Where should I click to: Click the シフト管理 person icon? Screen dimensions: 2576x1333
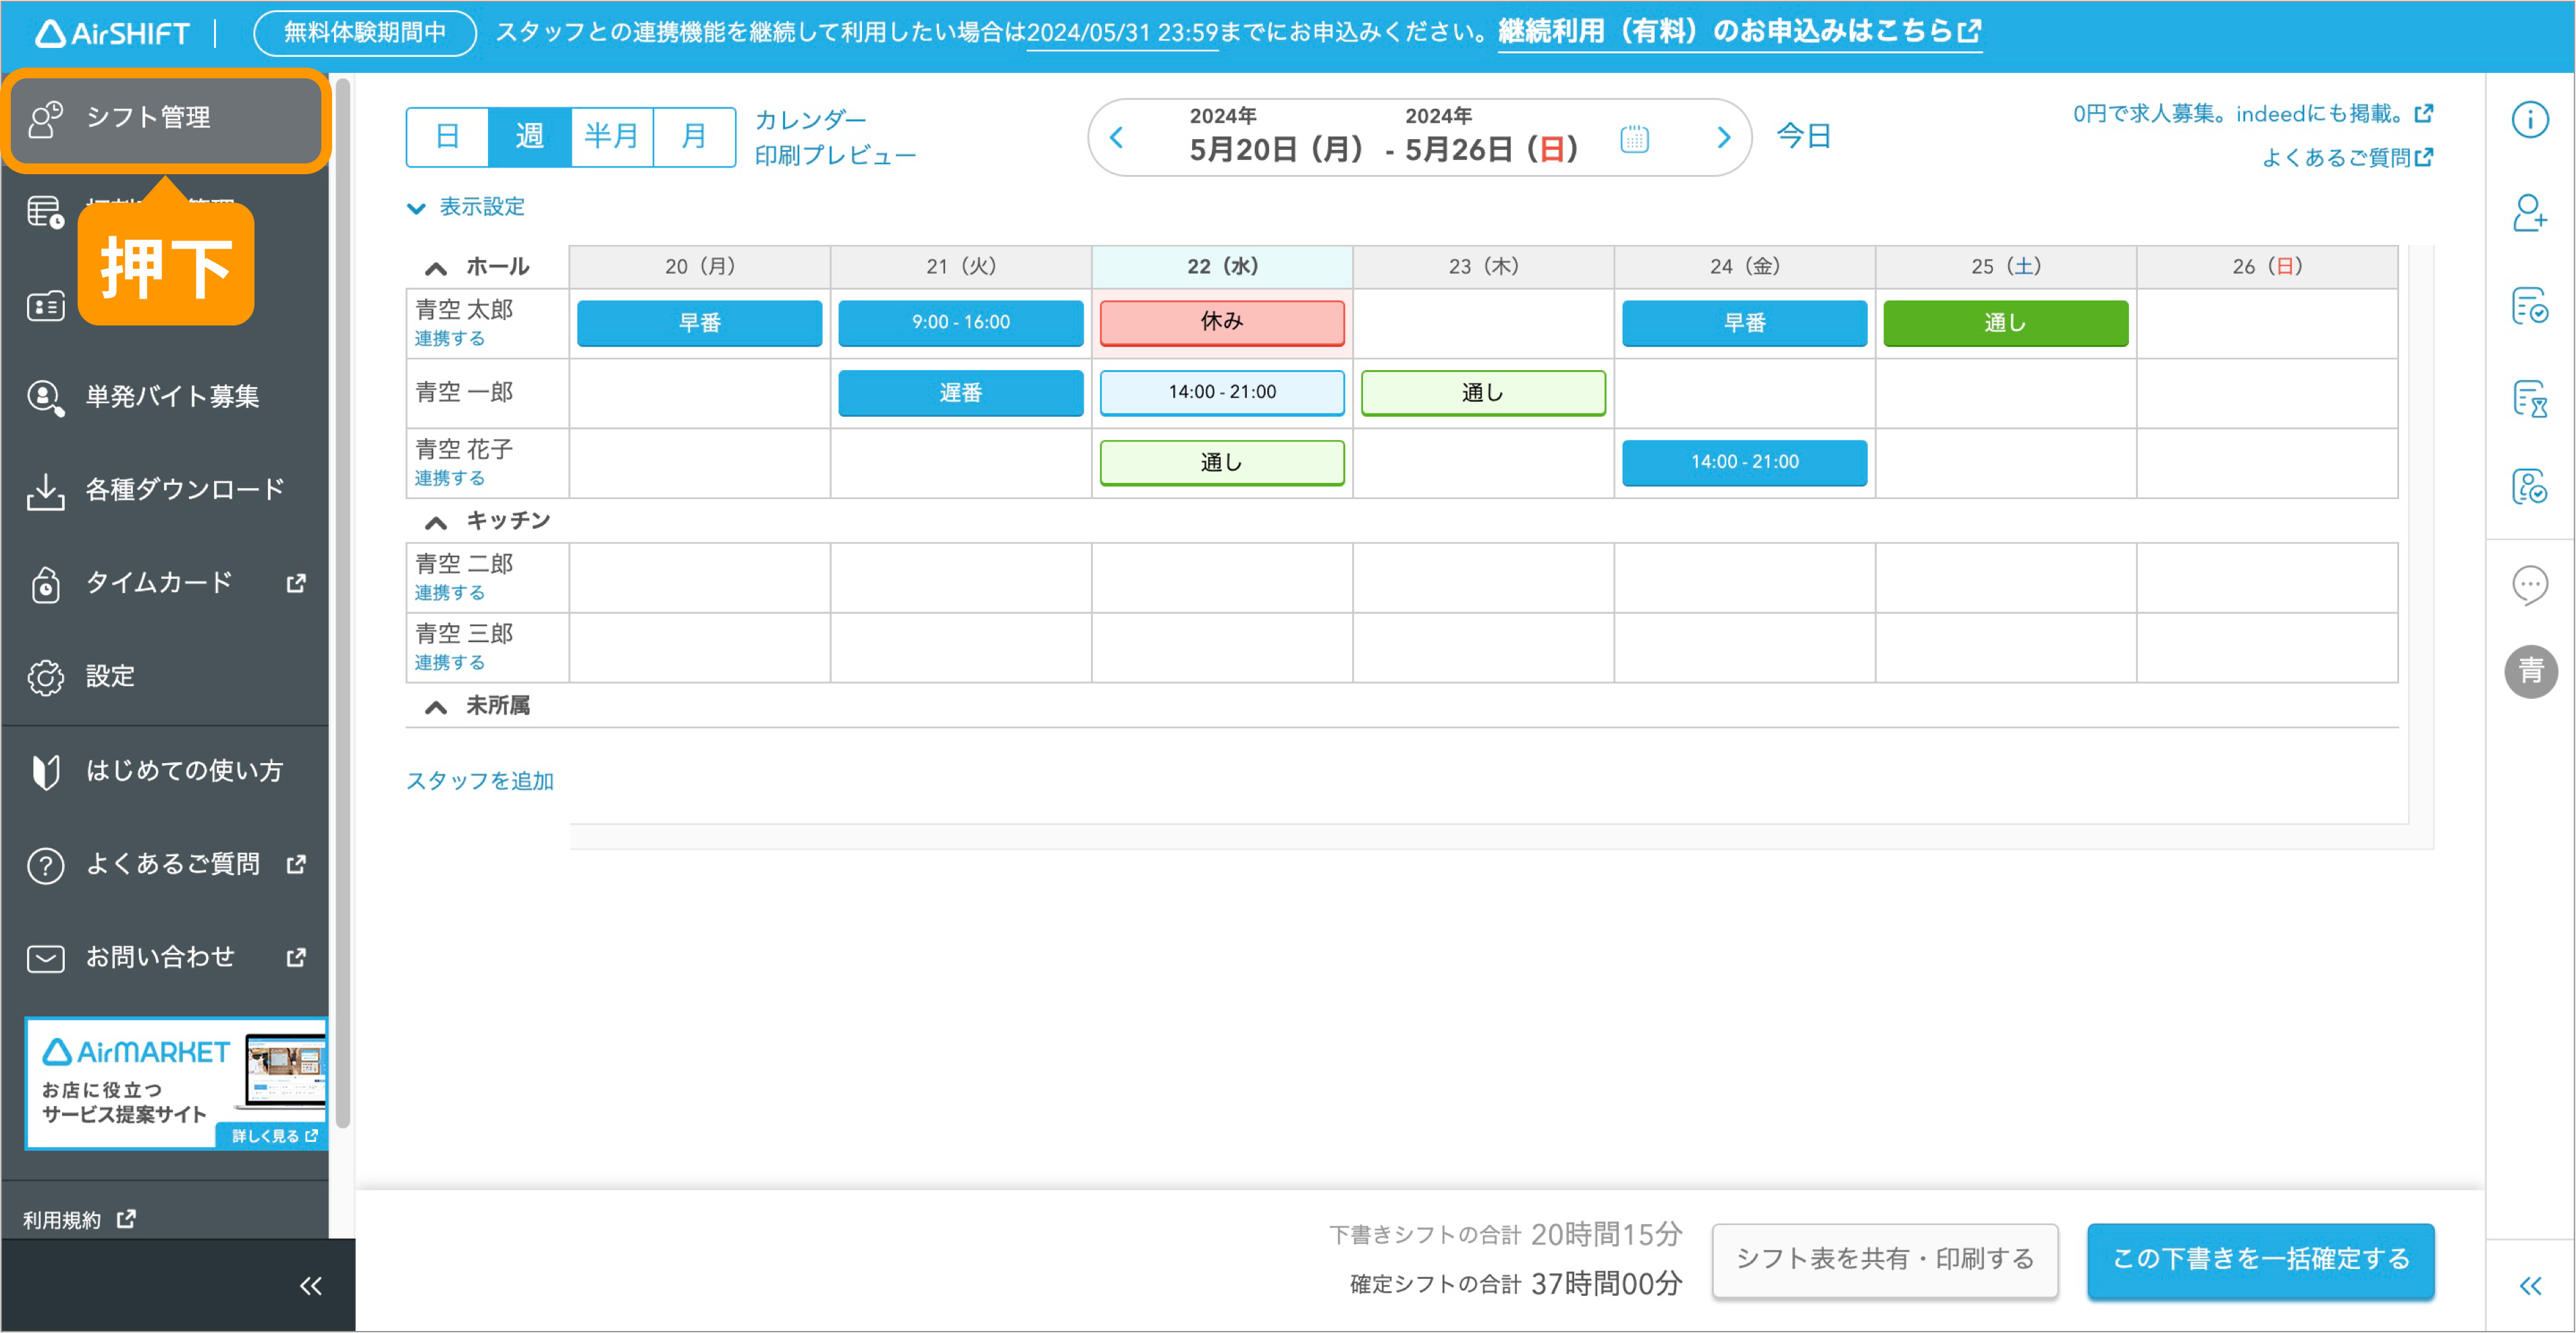[46, 119]
